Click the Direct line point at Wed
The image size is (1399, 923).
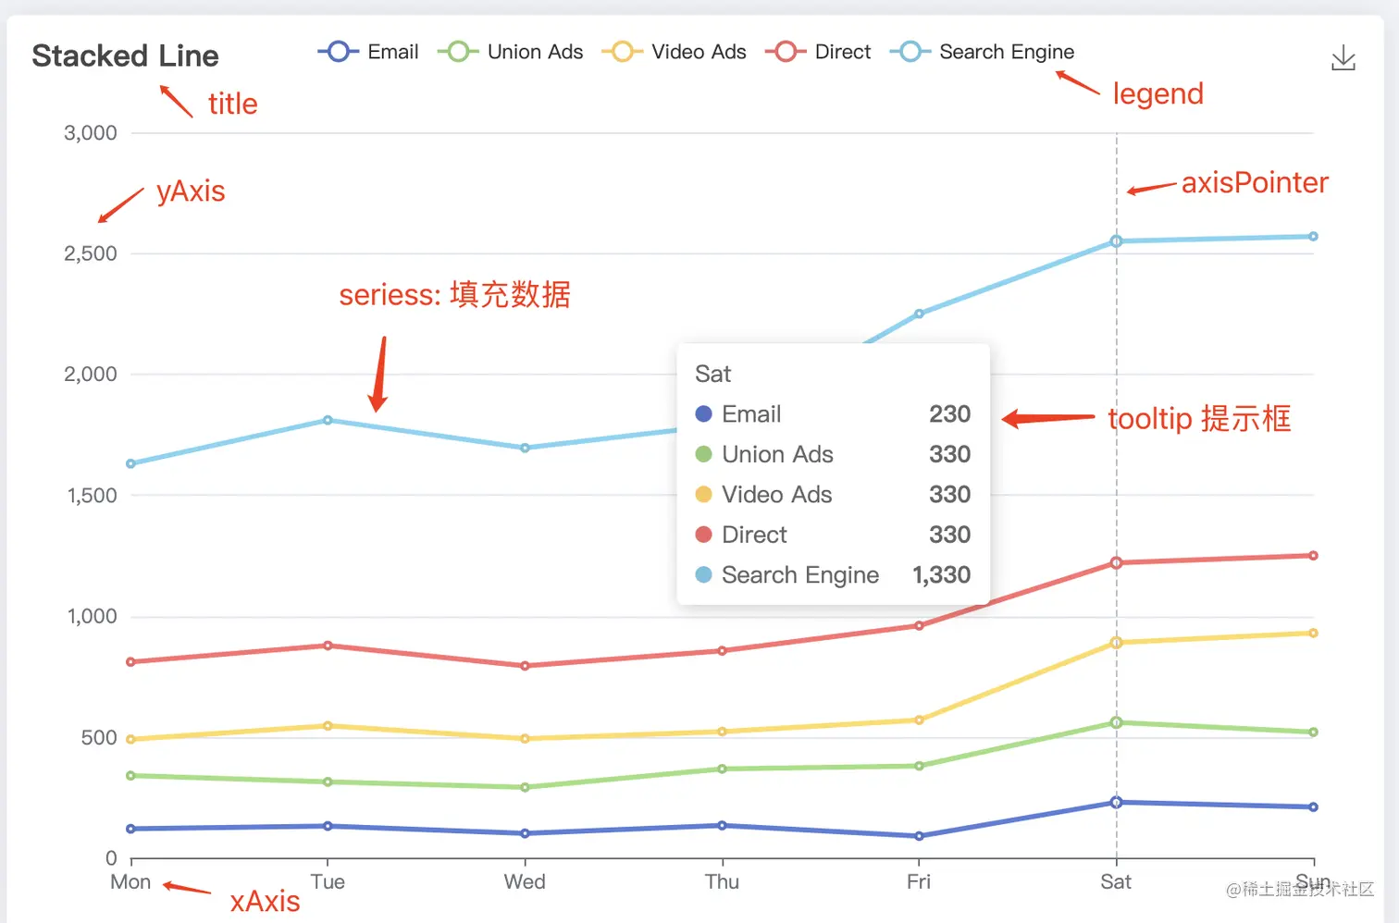pyautogui.click(x=525, y=666)
